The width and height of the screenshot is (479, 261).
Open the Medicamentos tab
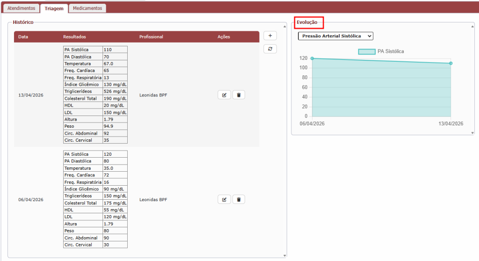coord(87,8)
